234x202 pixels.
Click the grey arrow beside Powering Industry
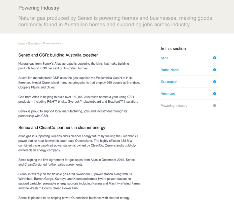pyautogui.click(x=214, y=106)
